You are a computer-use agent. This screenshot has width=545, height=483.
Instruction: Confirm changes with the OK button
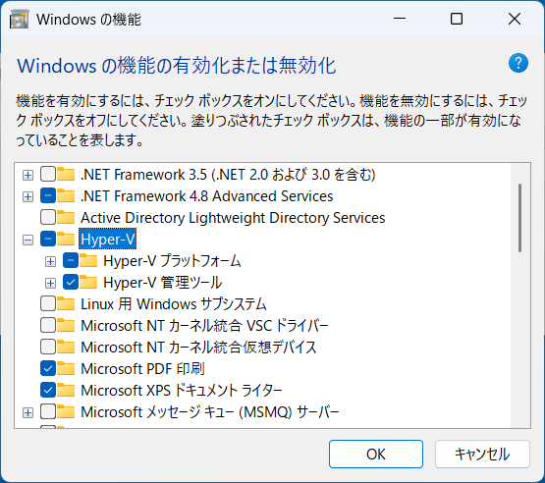point(376,455)
